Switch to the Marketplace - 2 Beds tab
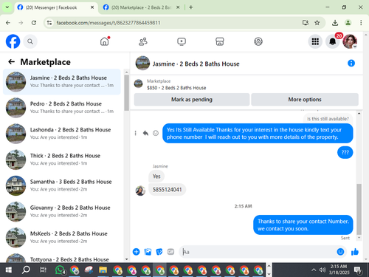The height and width of the screenshot is (277, 369). click(x=141, y=7)
